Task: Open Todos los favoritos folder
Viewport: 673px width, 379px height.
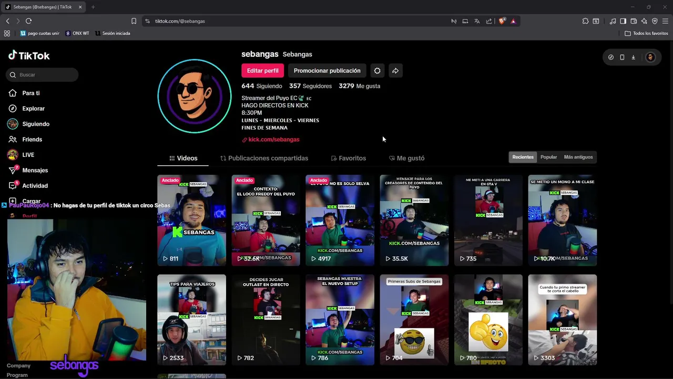Action: (x=646, y=33)
